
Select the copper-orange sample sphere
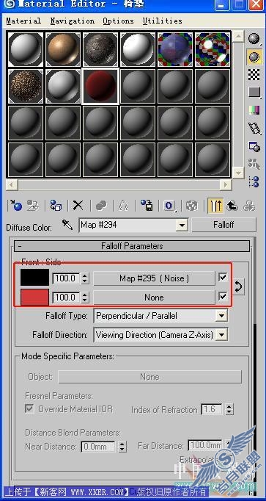[63, 49]
